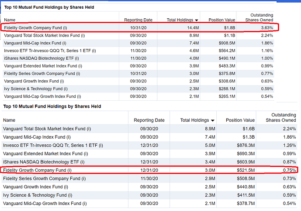
Task: Select the 11/30/20 date in the $508.5M row
Action: [x=149, y=179]
